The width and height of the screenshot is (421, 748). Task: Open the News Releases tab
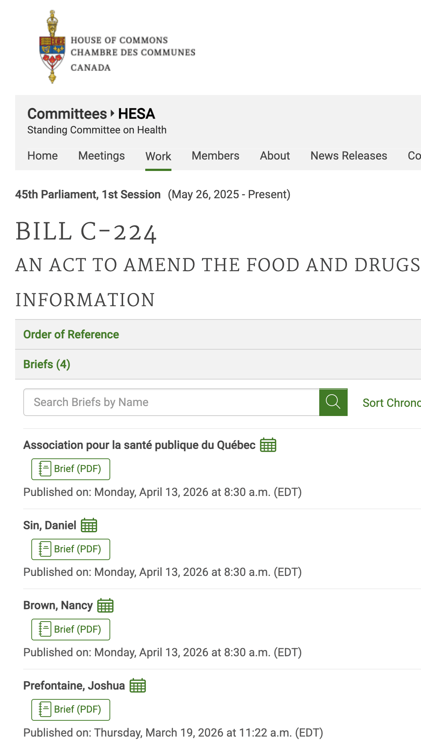[x=349, y=156]
